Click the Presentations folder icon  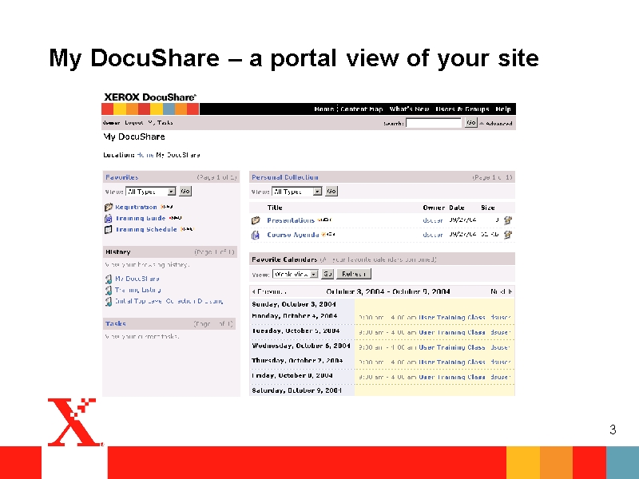[x=256, y=220]
